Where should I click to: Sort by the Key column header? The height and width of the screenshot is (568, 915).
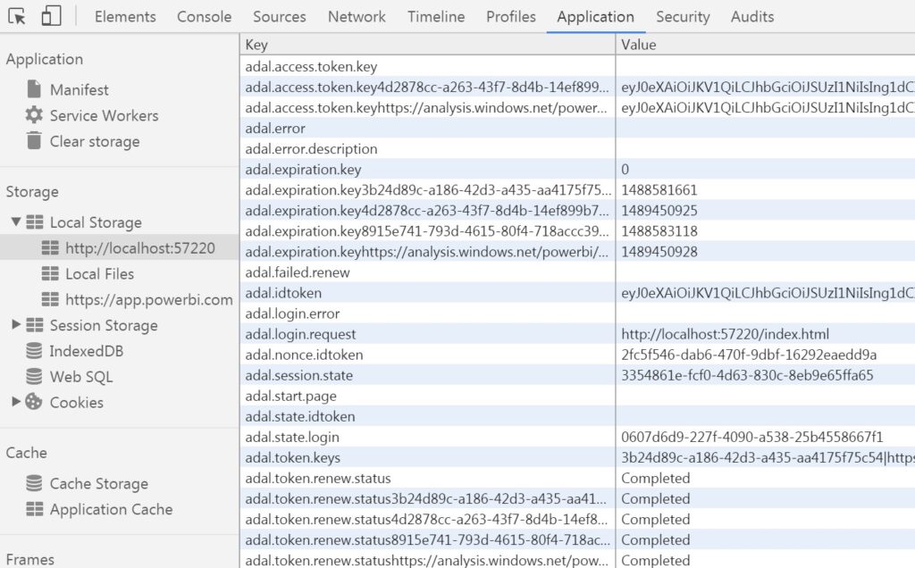[x=427, y=45]
